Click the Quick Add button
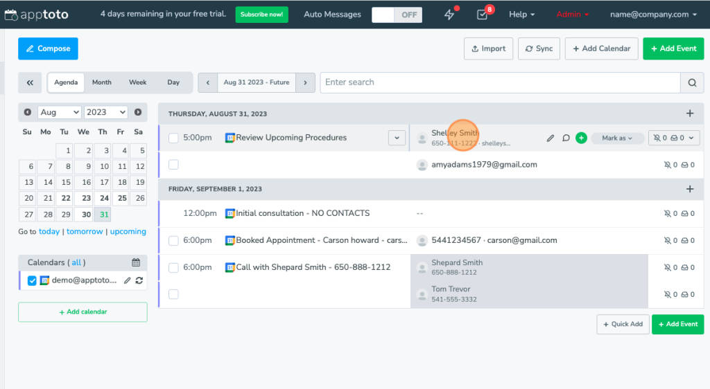 [623, 325]
